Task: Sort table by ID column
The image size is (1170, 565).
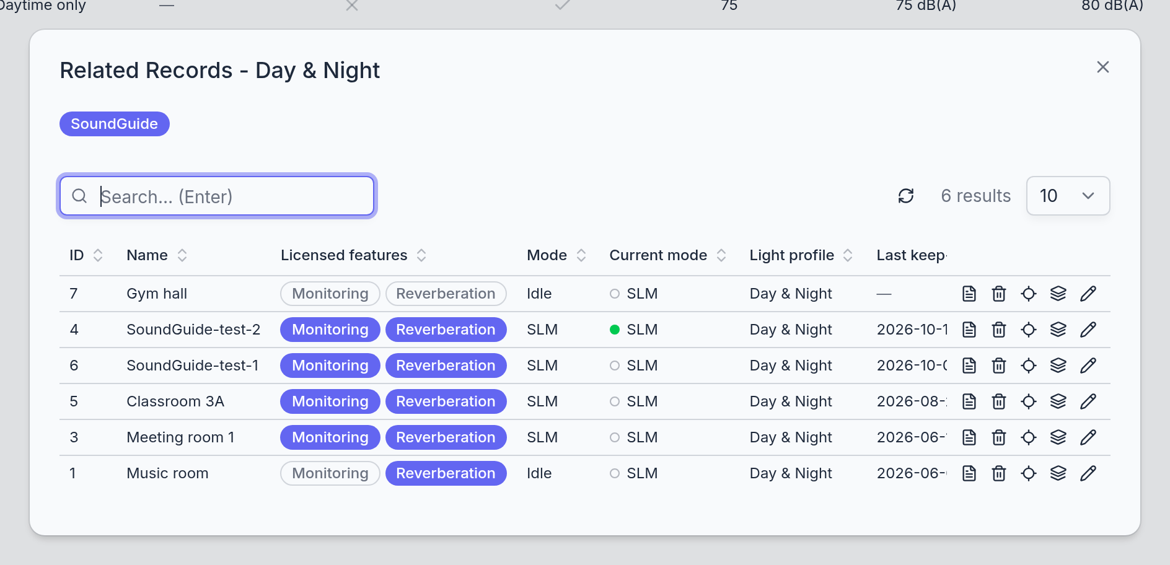Action: point(86,255)
